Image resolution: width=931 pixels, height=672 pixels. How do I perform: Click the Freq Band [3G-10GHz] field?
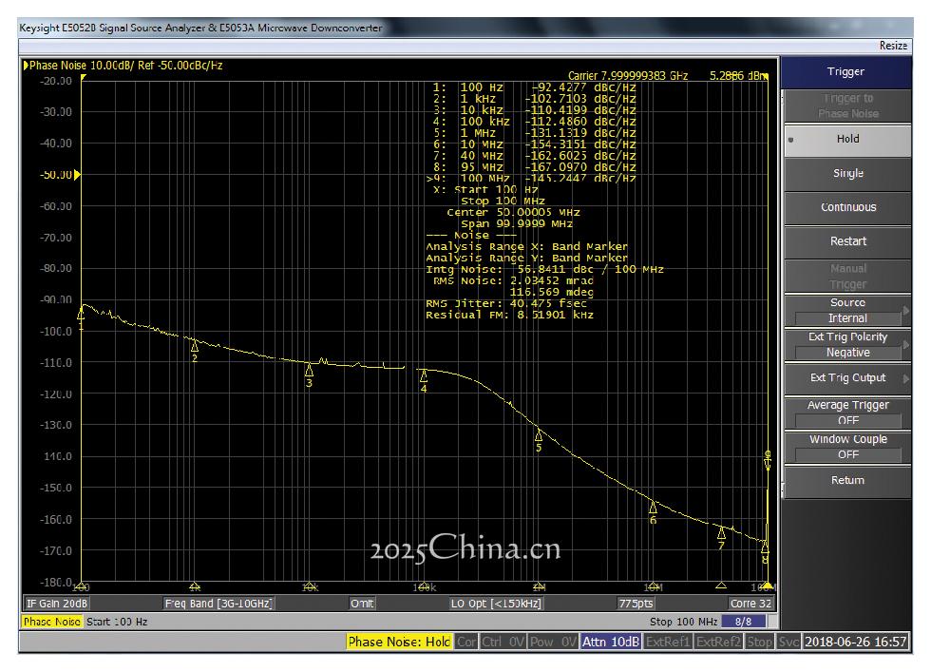pos(218,604)
